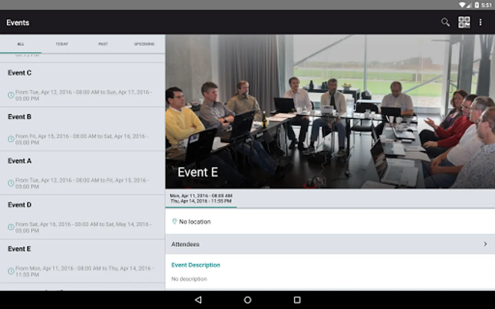The width and height of the screenshot is (495, 309).
Task: Switch to the TODAY tab
Action: pos(62,44)
